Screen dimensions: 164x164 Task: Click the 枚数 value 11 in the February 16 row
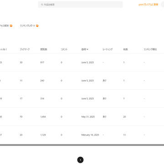point(124,135)
